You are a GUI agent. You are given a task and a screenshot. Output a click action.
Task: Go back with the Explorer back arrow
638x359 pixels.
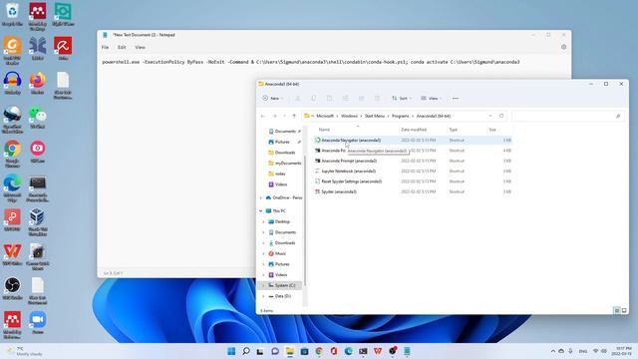(263, 116)
